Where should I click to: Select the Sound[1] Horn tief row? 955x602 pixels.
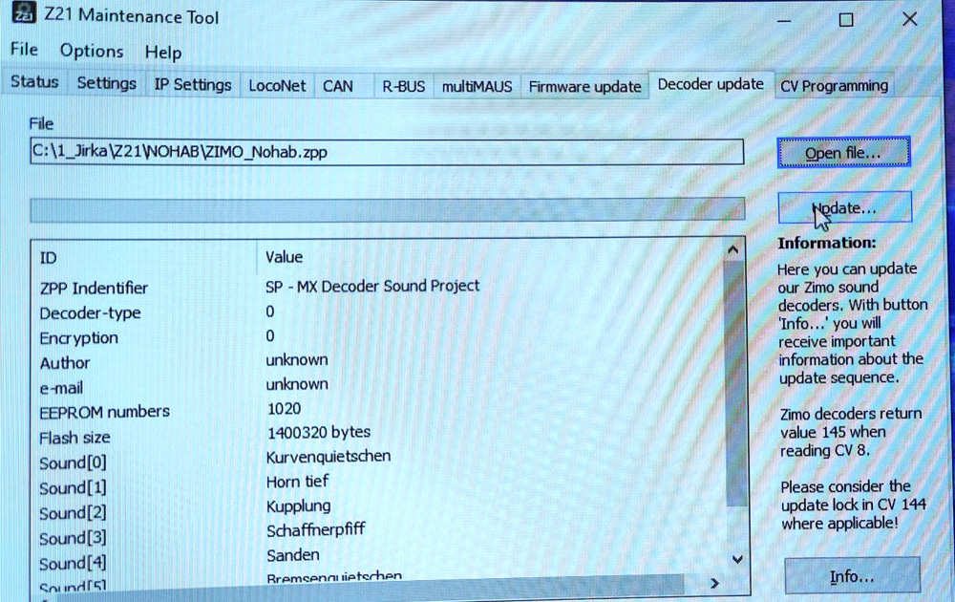pyautogui.click(x=296, y=483)
